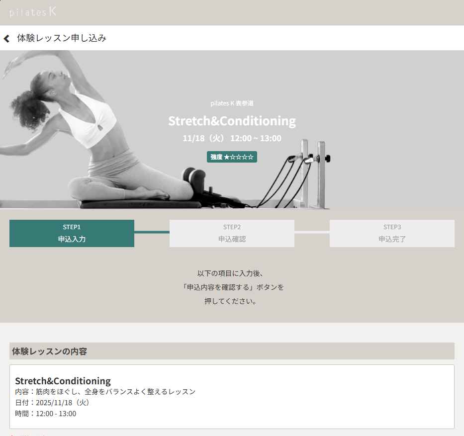Click the back arrow beside 体験レッスン申し込み
Image resolution: width=464 pixels, height=436 pixels.
(x=6, y=38)
